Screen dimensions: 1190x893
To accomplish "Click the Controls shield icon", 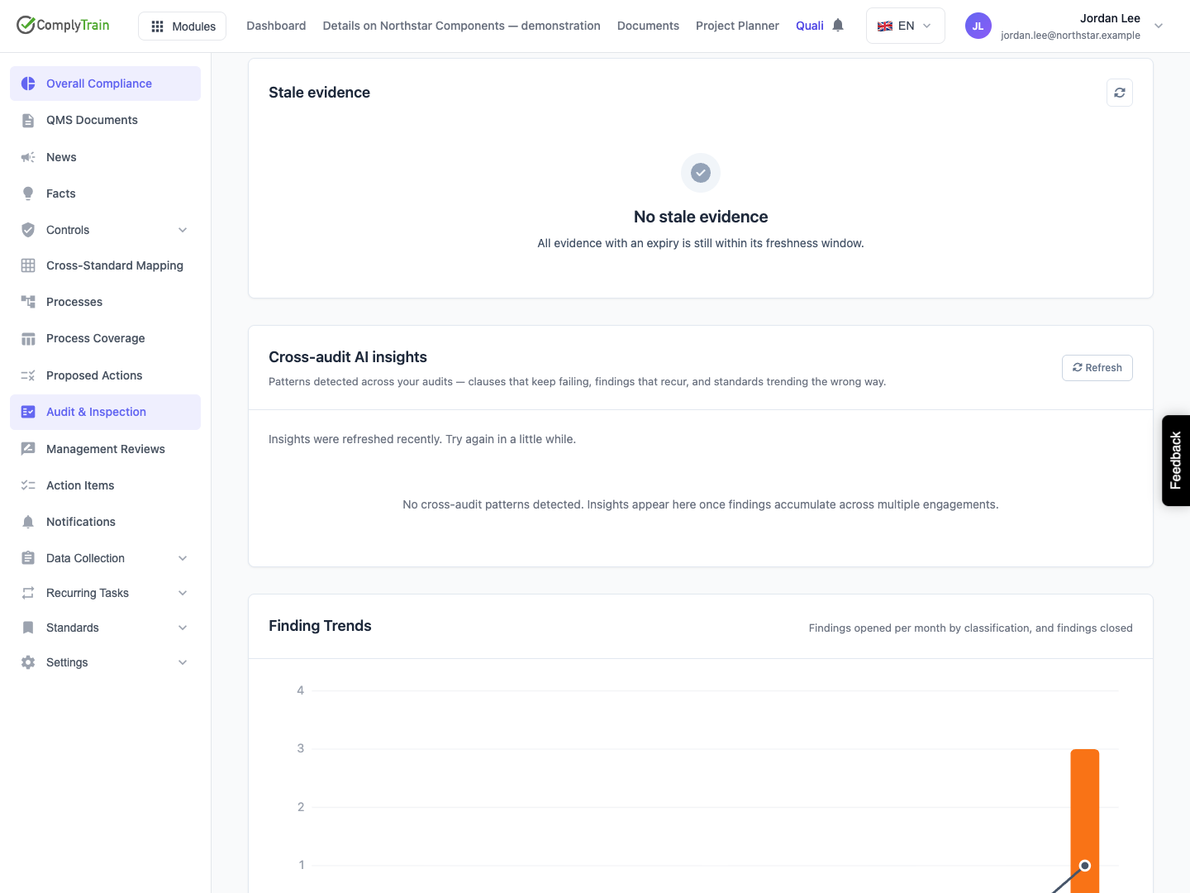I will [28, 230].
